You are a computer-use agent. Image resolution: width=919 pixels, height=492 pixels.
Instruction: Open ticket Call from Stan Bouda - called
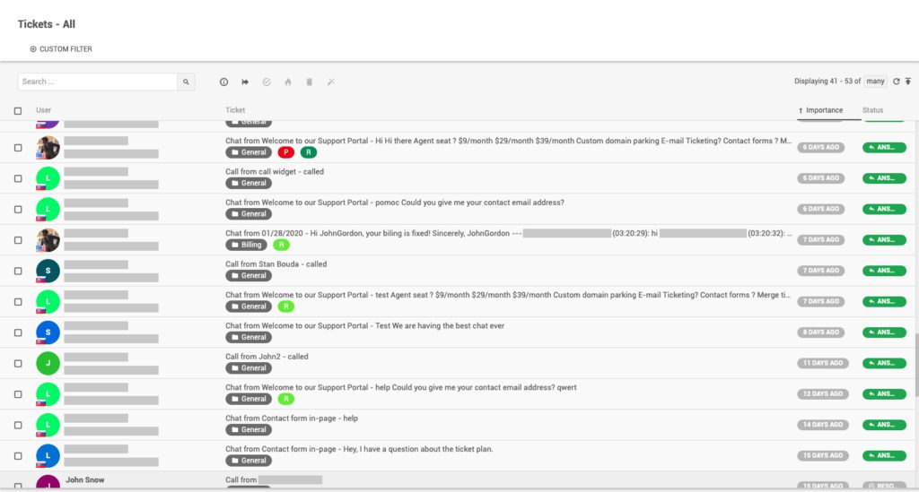click(x=276, y=263)
